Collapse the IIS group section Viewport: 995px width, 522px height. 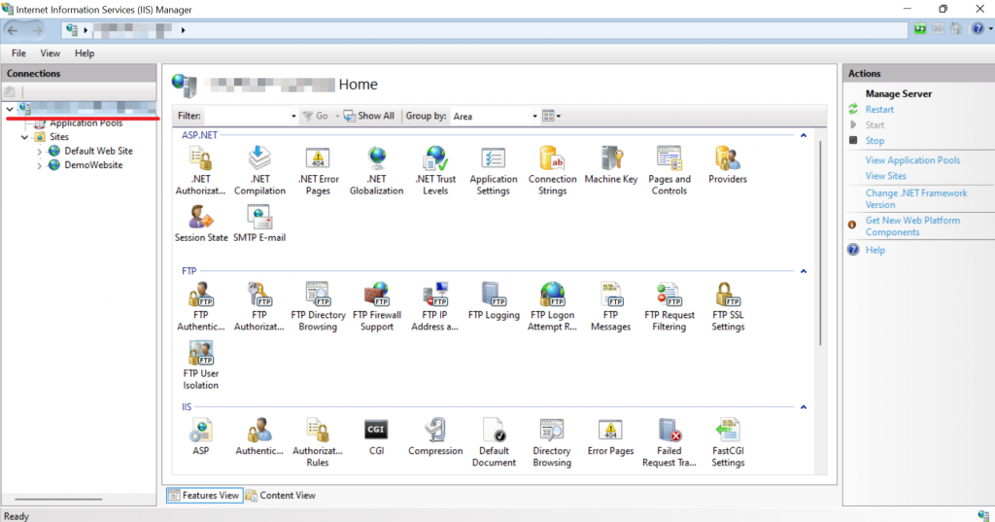pyautogui.click(x=804, y=407)
